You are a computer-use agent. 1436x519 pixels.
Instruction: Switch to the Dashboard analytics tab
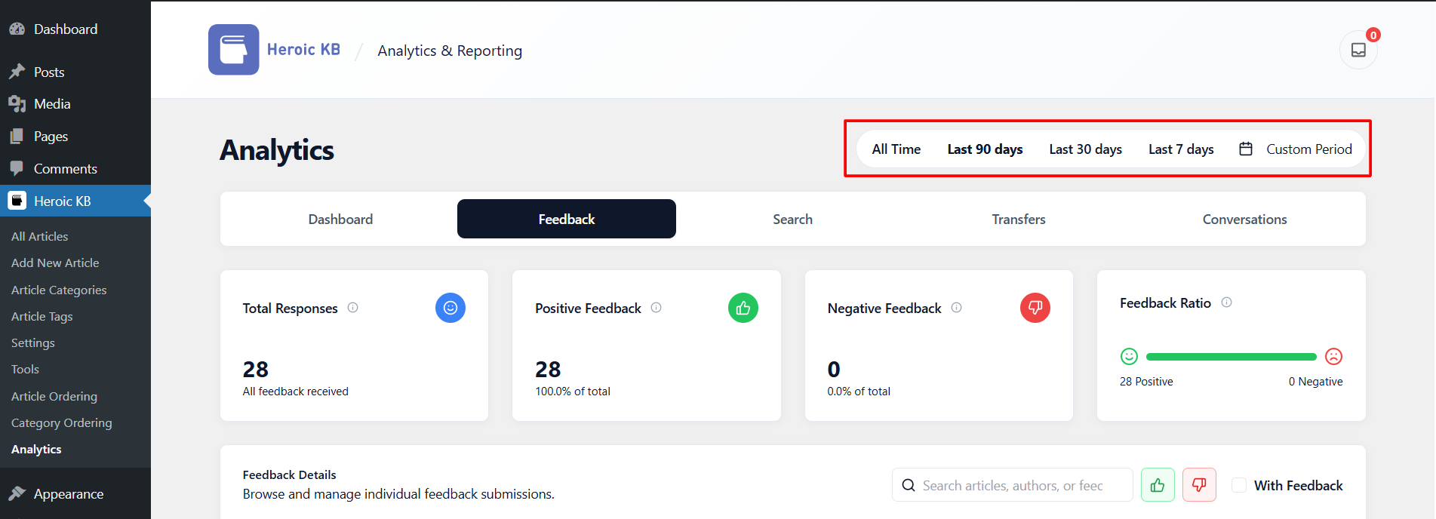[340, 219]
